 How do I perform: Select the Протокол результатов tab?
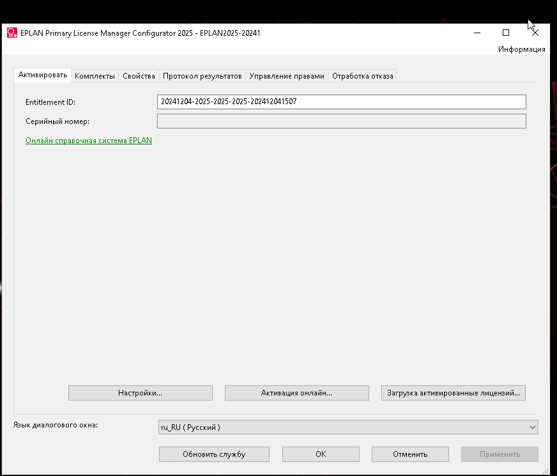click(202, 76)
